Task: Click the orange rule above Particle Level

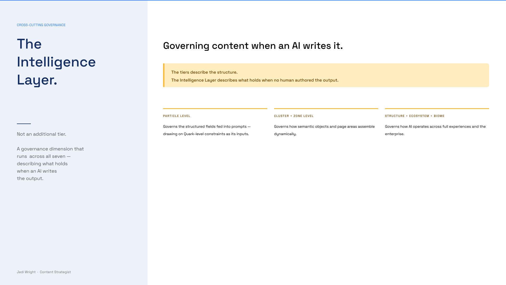Action: [215, 108]
